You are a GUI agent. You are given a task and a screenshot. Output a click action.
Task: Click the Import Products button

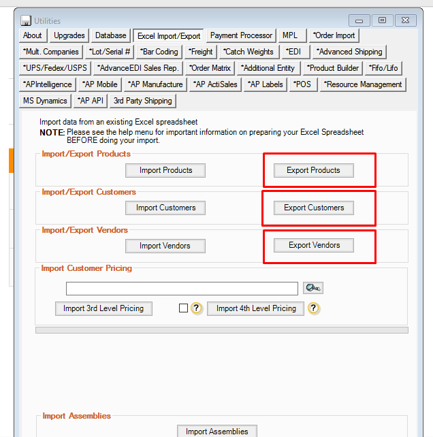[165, 170]
